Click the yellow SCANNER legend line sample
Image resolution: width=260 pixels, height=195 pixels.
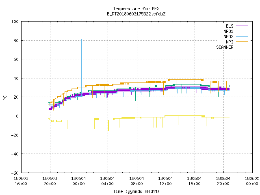[x=242, y=47]
